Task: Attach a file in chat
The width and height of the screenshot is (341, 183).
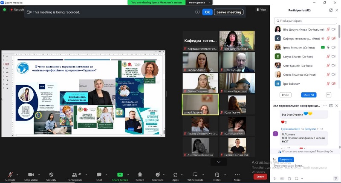Action: point(289,178)
